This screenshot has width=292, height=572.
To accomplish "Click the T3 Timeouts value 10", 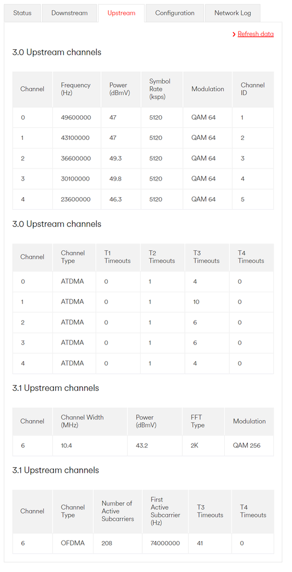I will [x=196, y=302].
